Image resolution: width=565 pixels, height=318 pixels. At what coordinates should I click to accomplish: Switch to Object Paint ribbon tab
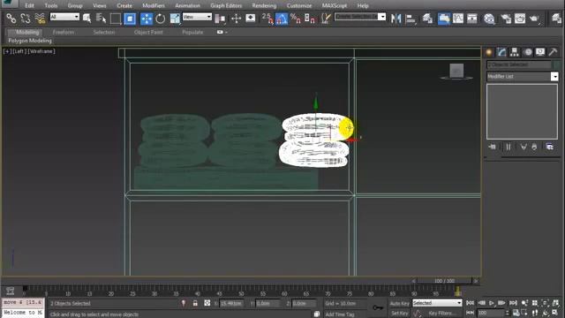[148, 32]
